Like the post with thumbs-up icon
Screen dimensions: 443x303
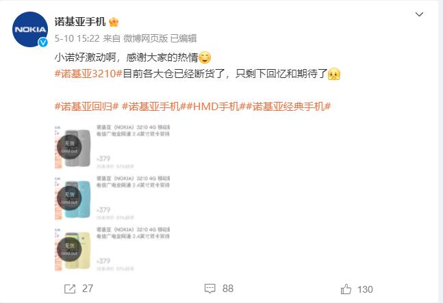coord(346,289)
